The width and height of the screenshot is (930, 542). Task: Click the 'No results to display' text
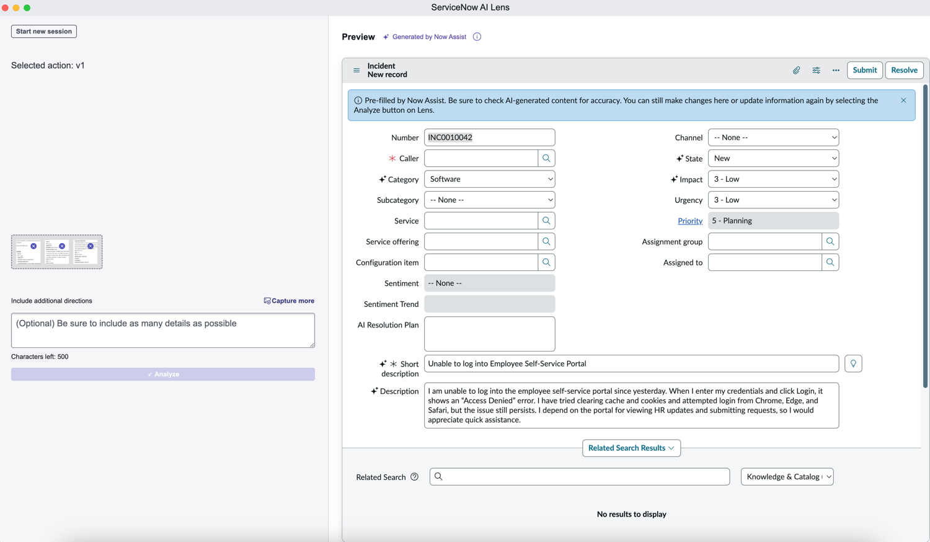tap(631, 514)
